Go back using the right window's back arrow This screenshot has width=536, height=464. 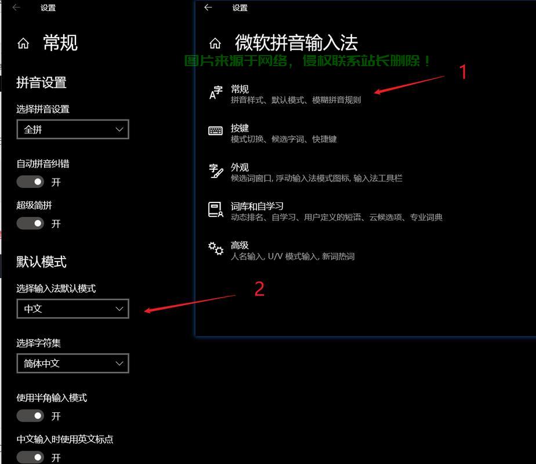pyautogui.click(x=208, y=7)
